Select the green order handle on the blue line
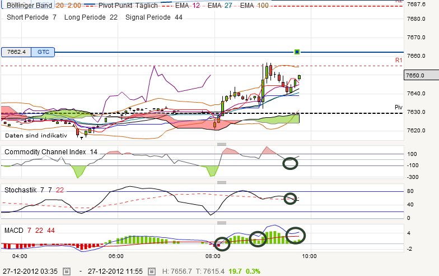Image resolution: width=439 pixels, height=276 pixels. [x=297, y=52]
